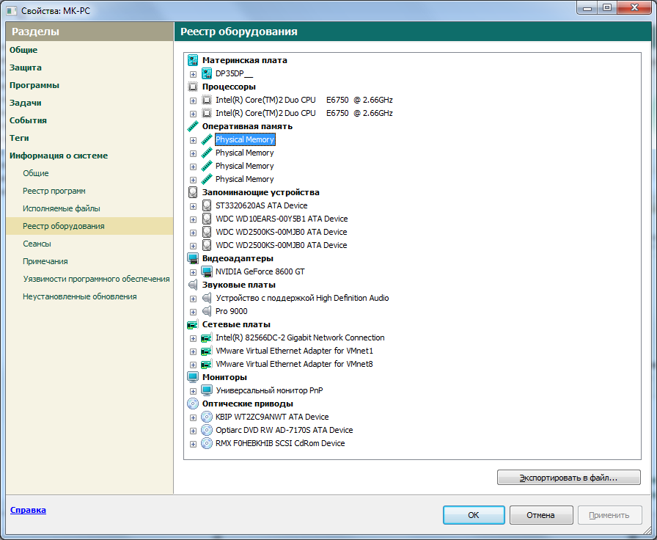Open Реестр программ subsection

[x=54, y=191]
